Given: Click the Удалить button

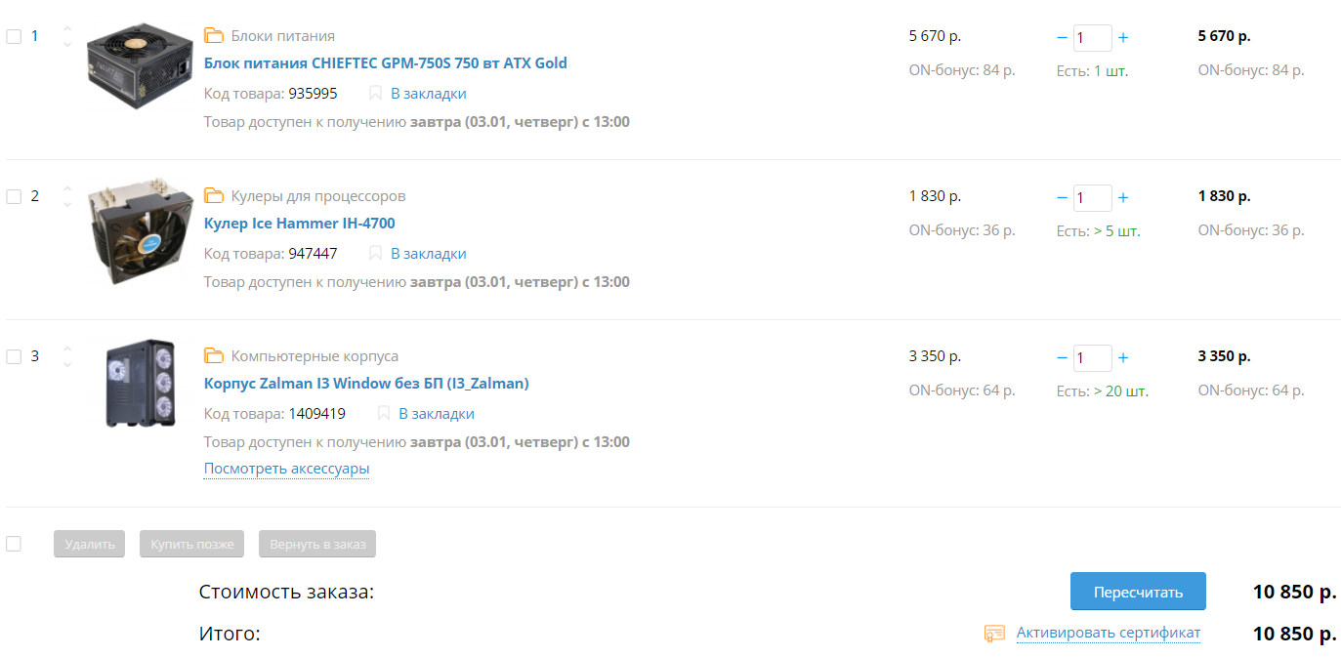Looking at the screenshot, I should pos(90,544).
